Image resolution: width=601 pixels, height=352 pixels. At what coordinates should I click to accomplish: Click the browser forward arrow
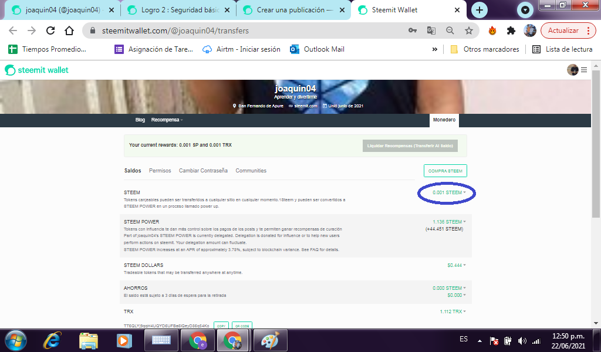[x=32, y=31]
